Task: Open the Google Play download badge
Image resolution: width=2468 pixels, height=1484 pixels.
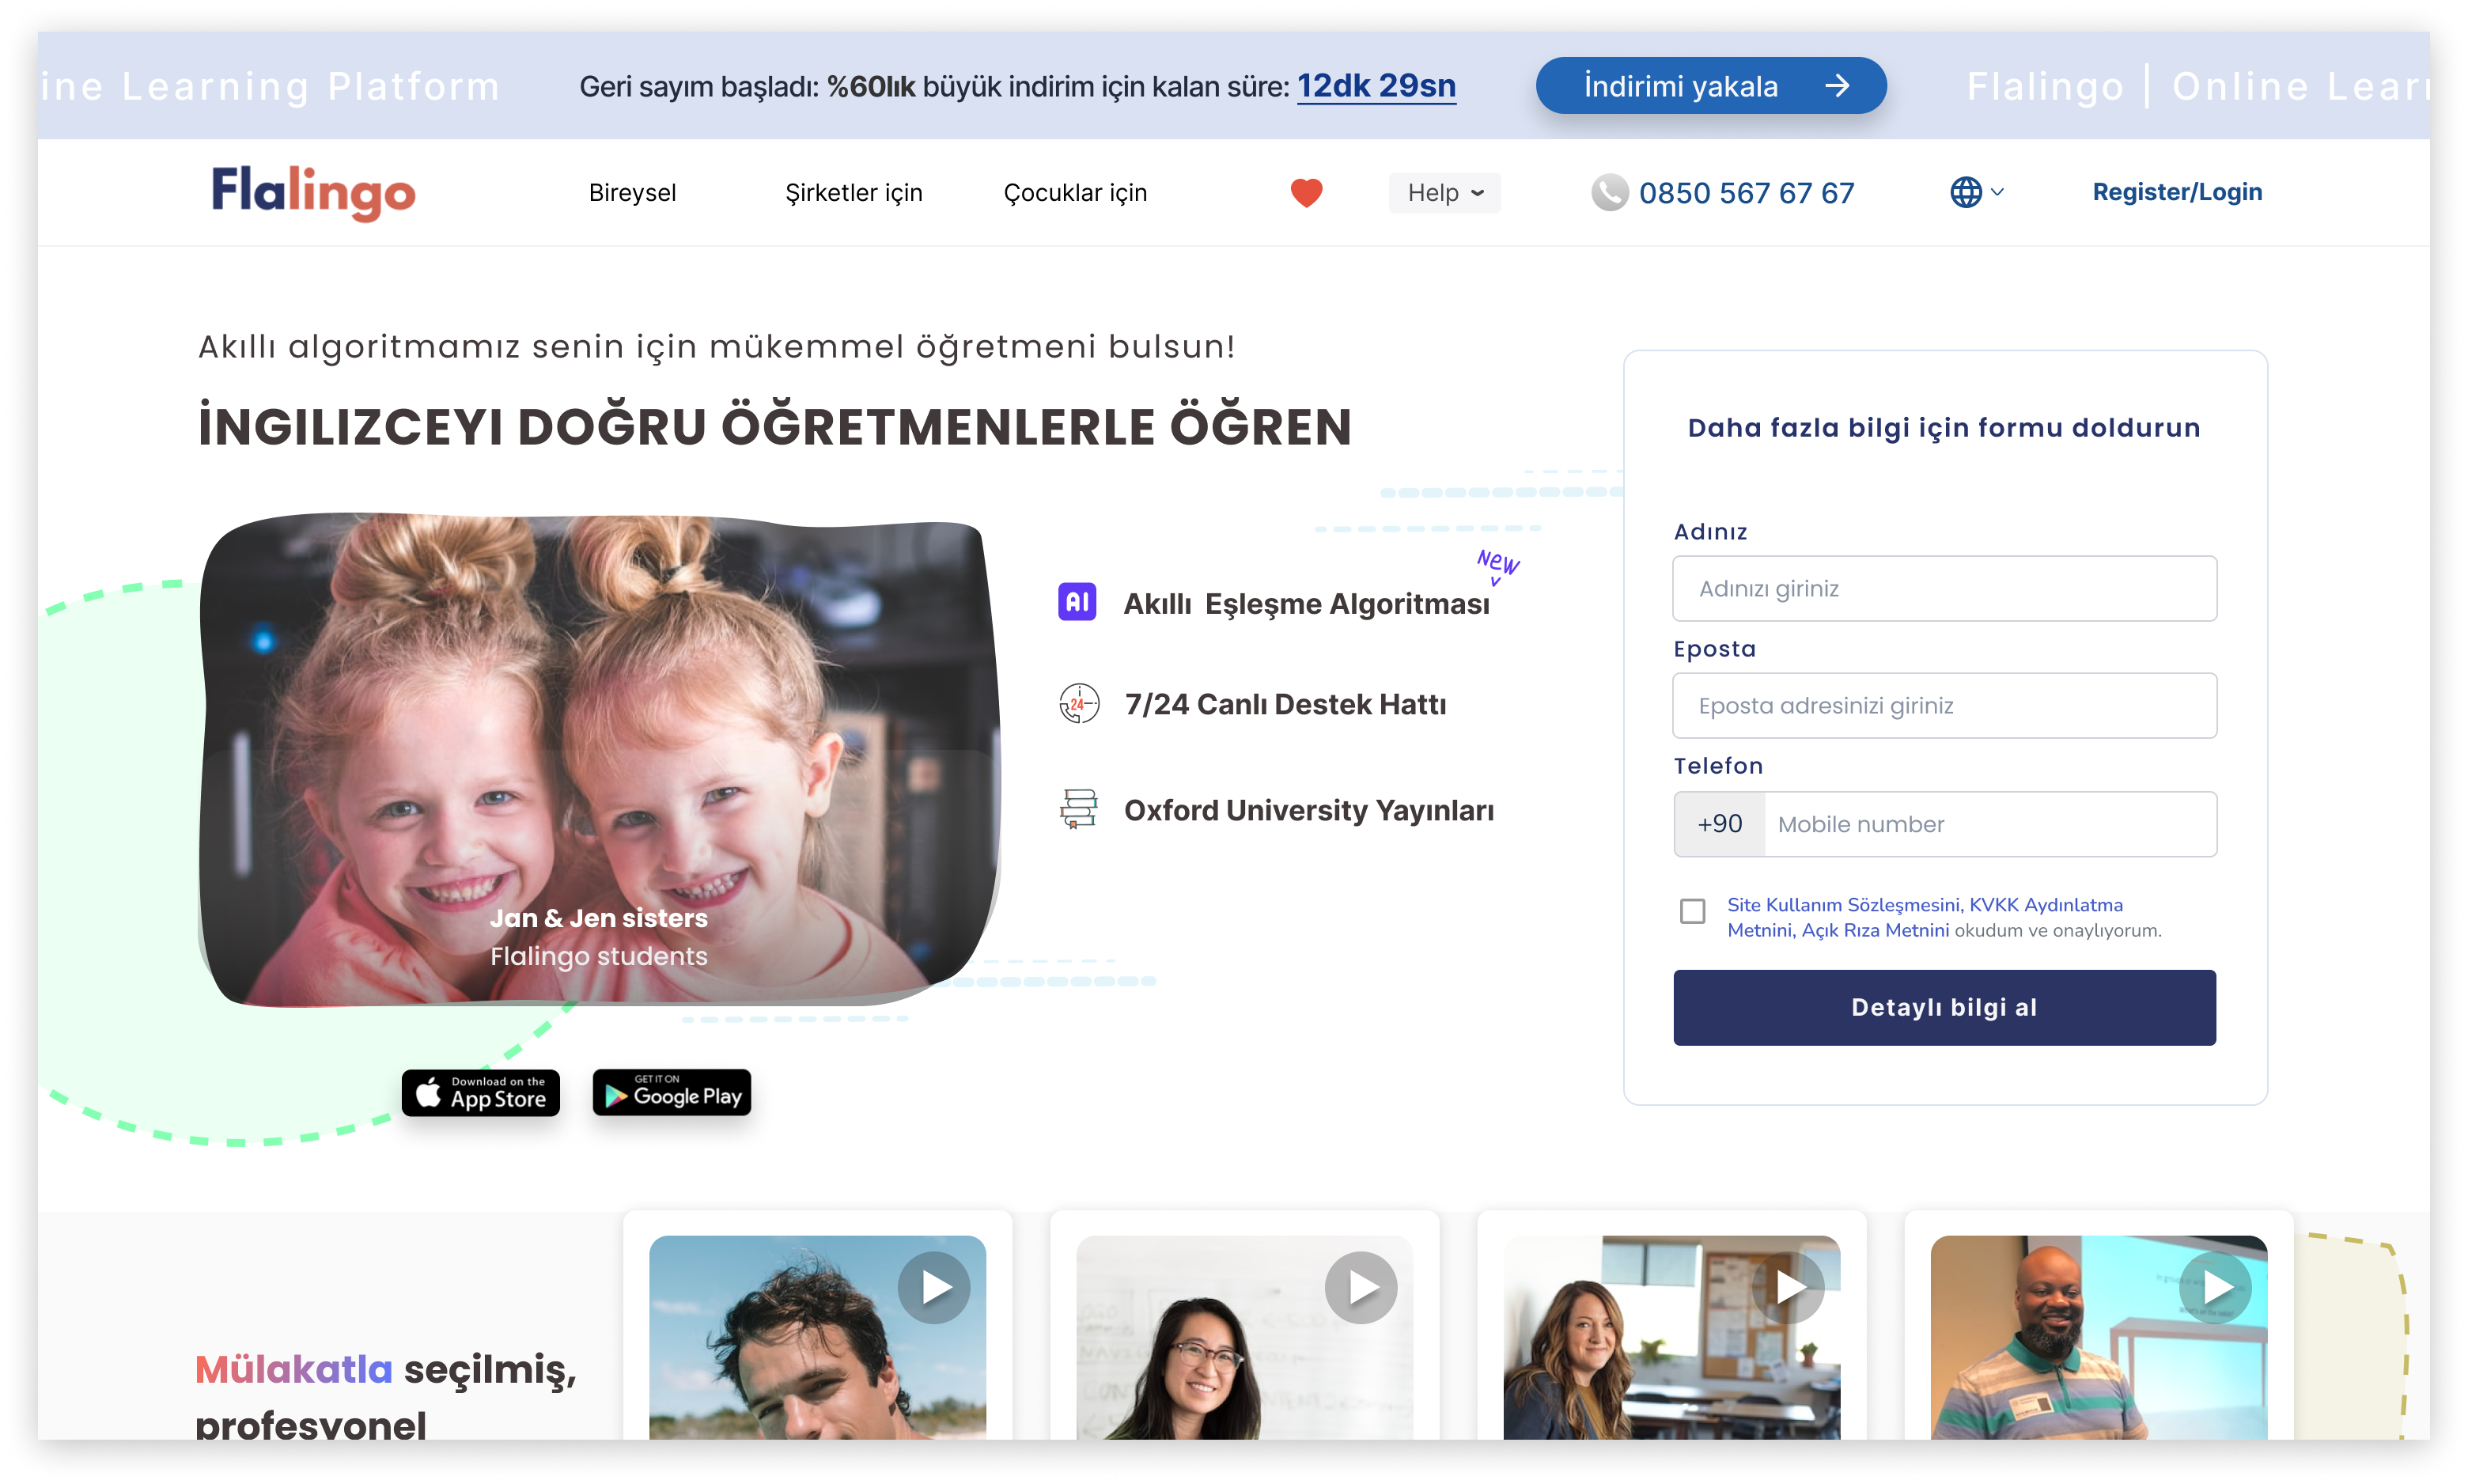Action: [x=671, y=1093]
